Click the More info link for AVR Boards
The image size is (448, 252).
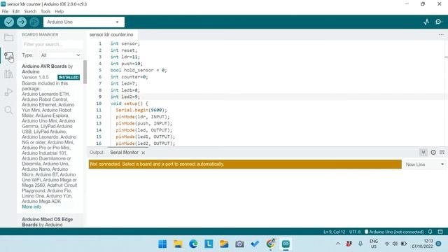(x=31, y=206)
